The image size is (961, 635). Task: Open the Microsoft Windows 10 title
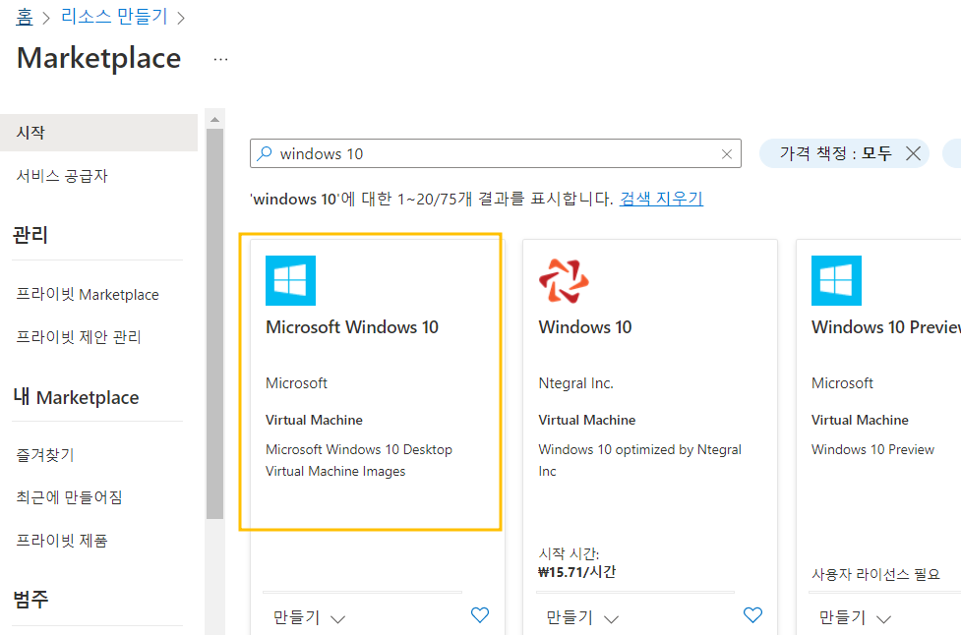pos(352,327)
